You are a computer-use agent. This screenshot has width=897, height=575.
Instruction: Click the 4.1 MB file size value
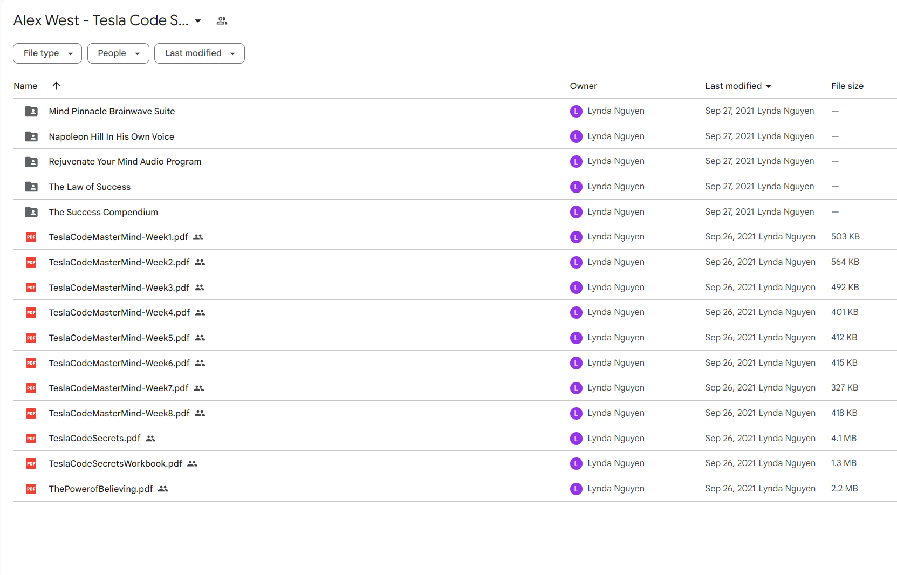pyautogui.click(x=844, y=439)
